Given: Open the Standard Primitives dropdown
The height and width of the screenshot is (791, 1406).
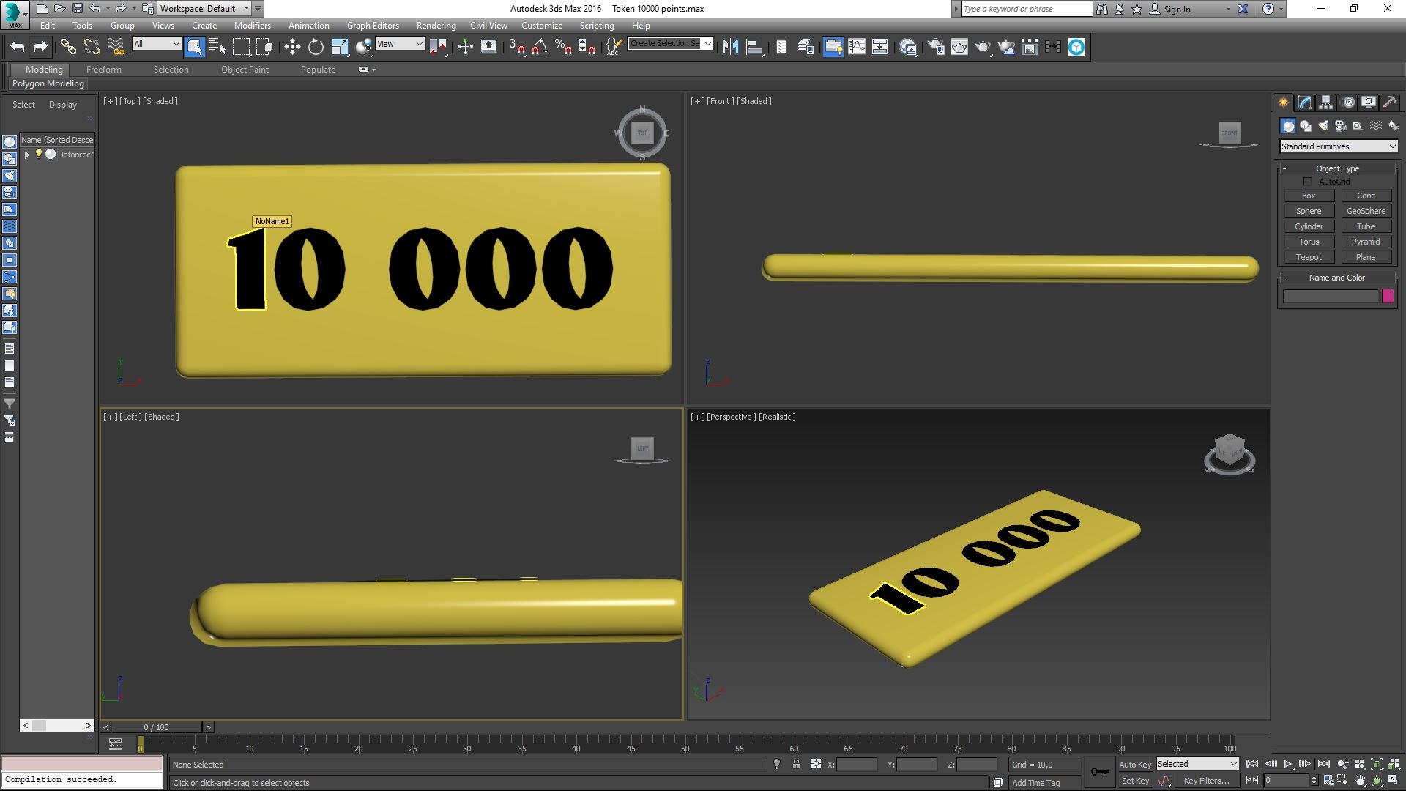Looking at the screenshot, I should tap(1338, 146).
